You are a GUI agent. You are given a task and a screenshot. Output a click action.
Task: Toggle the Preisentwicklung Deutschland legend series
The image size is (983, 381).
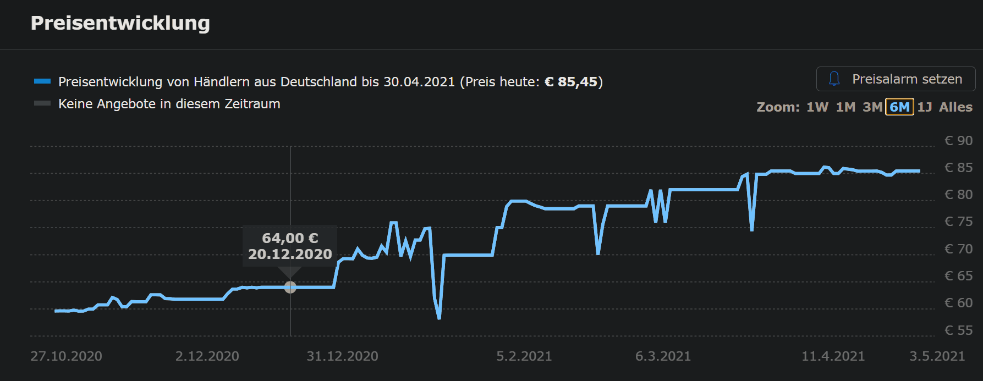coord(330,82)
